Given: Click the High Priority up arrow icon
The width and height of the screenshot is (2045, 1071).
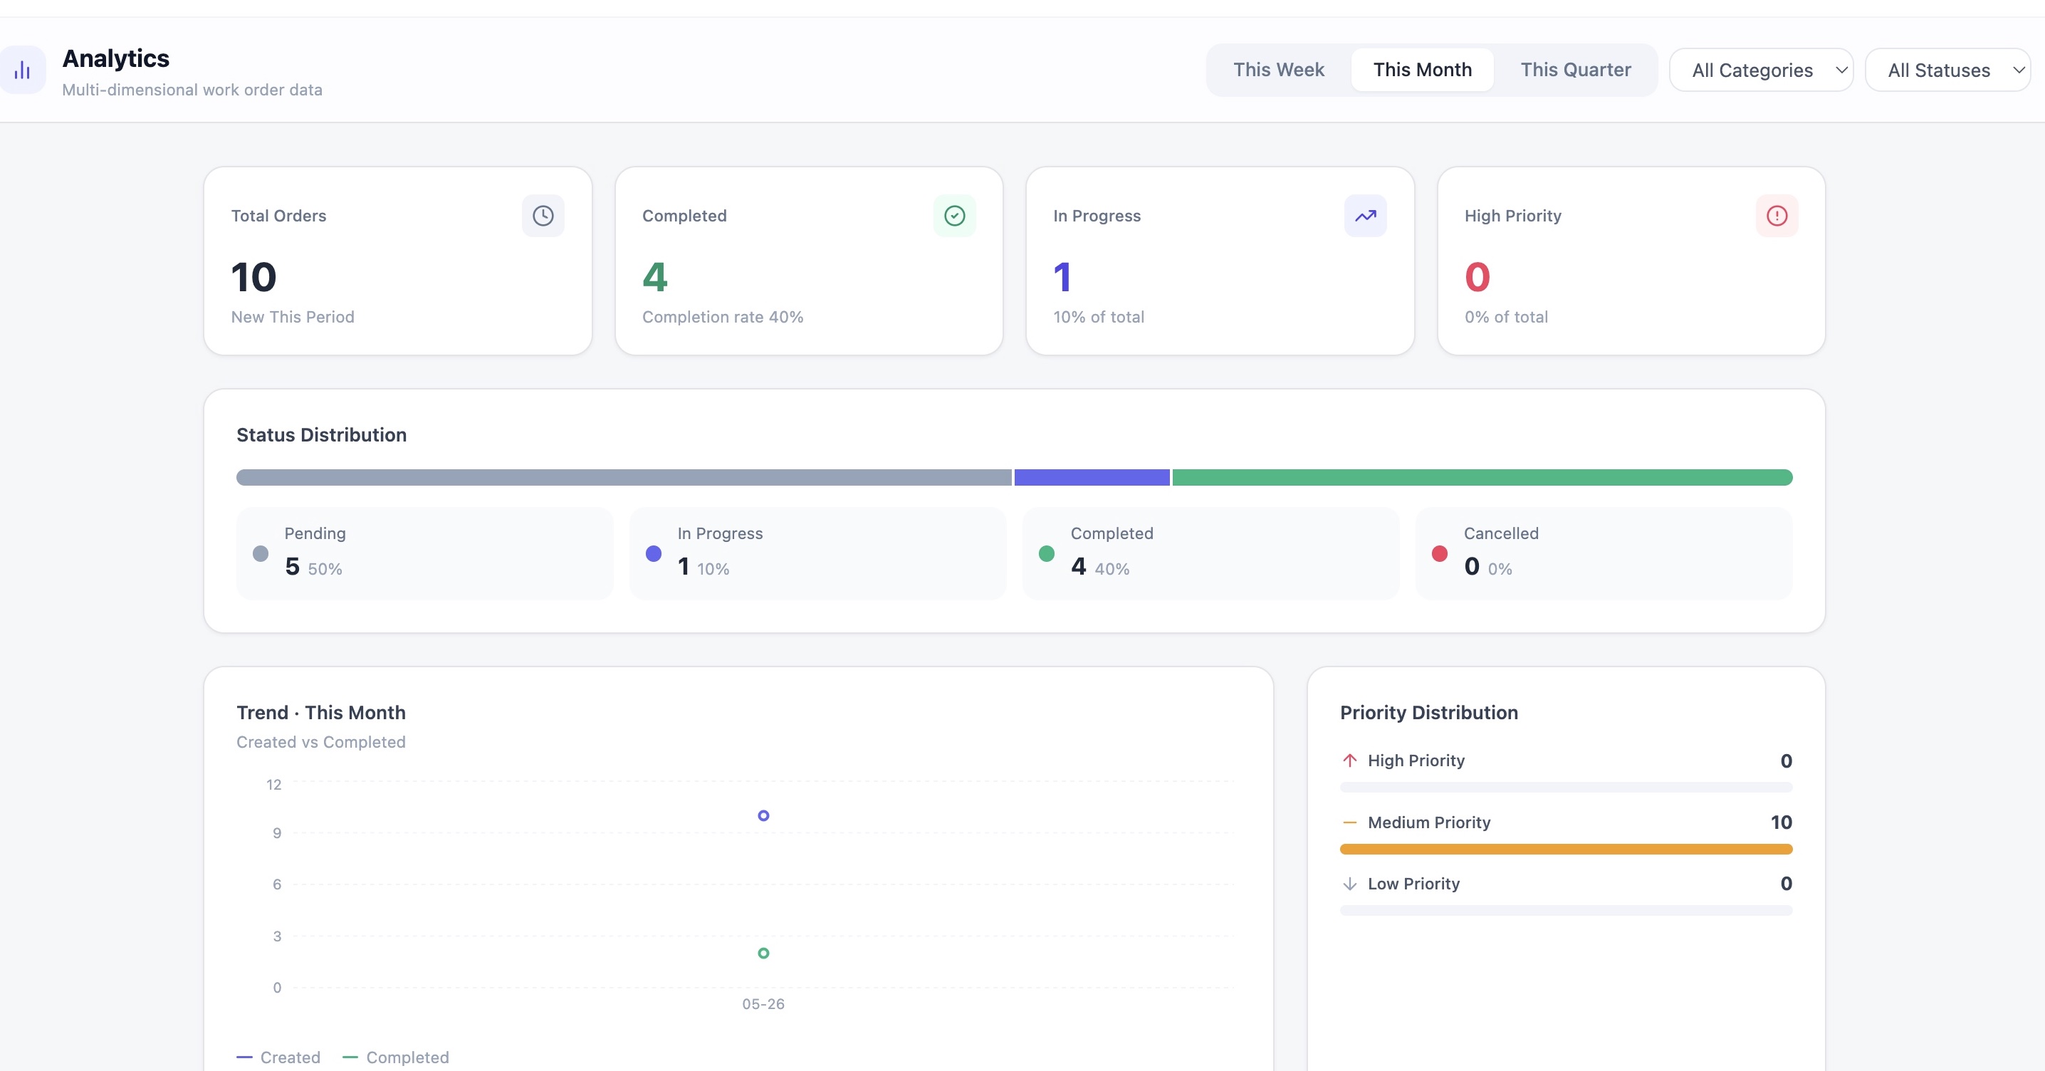Looking at the screenshot, I should tap(1349, 761).
